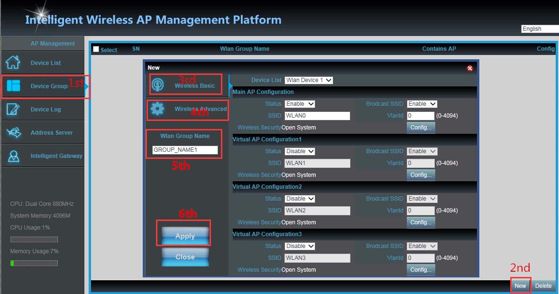Image resolution: width=559 pixels, height=294 pixels.
Task: Click the Memory Usage progress bar
Action: (x=34, y=263)
